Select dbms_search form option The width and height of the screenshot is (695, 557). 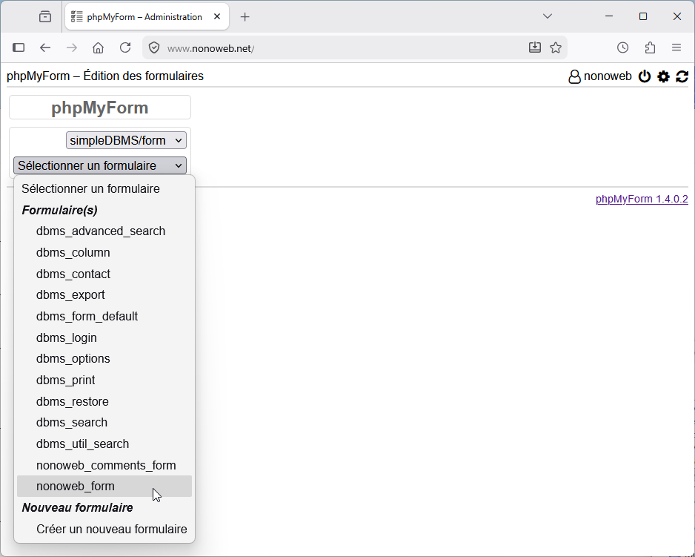[x=104, y=423]
